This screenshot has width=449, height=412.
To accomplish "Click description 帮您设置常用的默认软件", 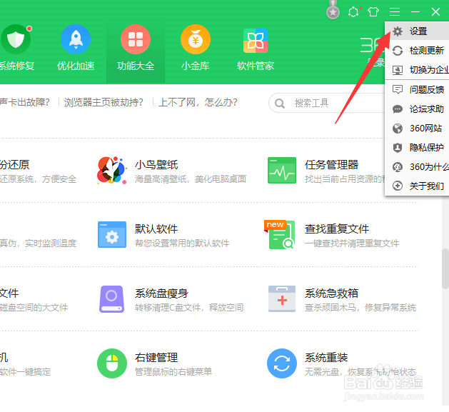I will (x=182, y=243).
